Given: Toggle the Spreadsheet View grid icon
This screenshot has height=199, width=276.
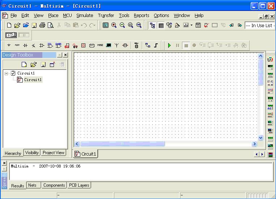Looking at the screenshot, I should (x=161, y=25).
